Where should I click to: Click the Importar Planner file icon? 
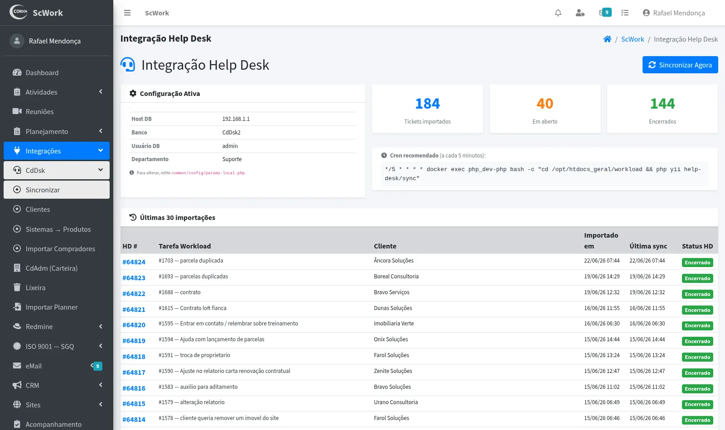coord(17,307)
